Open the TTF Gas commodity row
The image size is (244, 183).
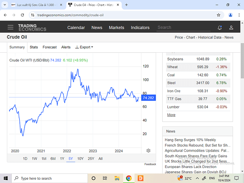[198, 99]
